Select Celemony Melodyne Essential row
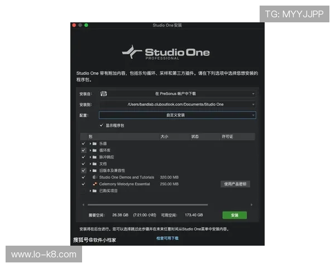Screen dimensions: 335x268 [125, 184]
